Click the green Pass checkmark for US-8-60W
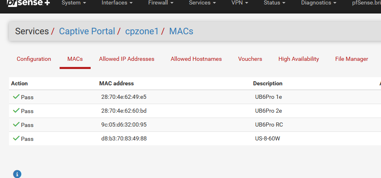Viewport: 381px width, 178px height. click(16, 138)
